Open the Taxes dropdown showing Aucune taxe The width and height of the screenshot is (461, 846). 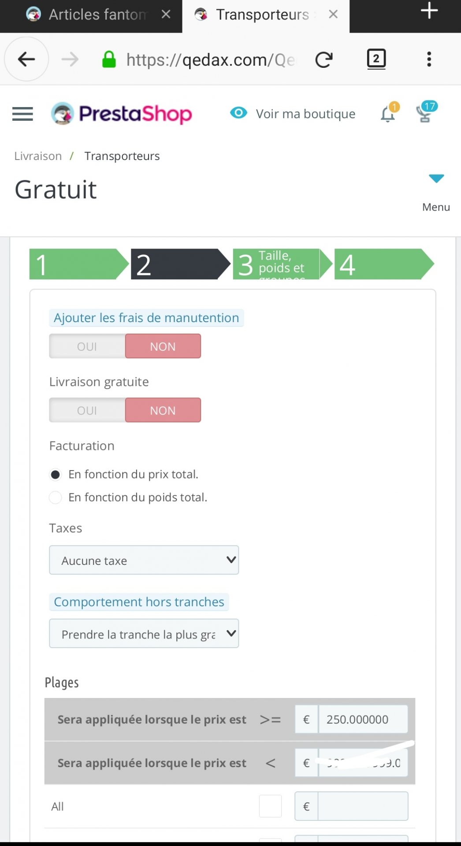click(x=144, y=560)
